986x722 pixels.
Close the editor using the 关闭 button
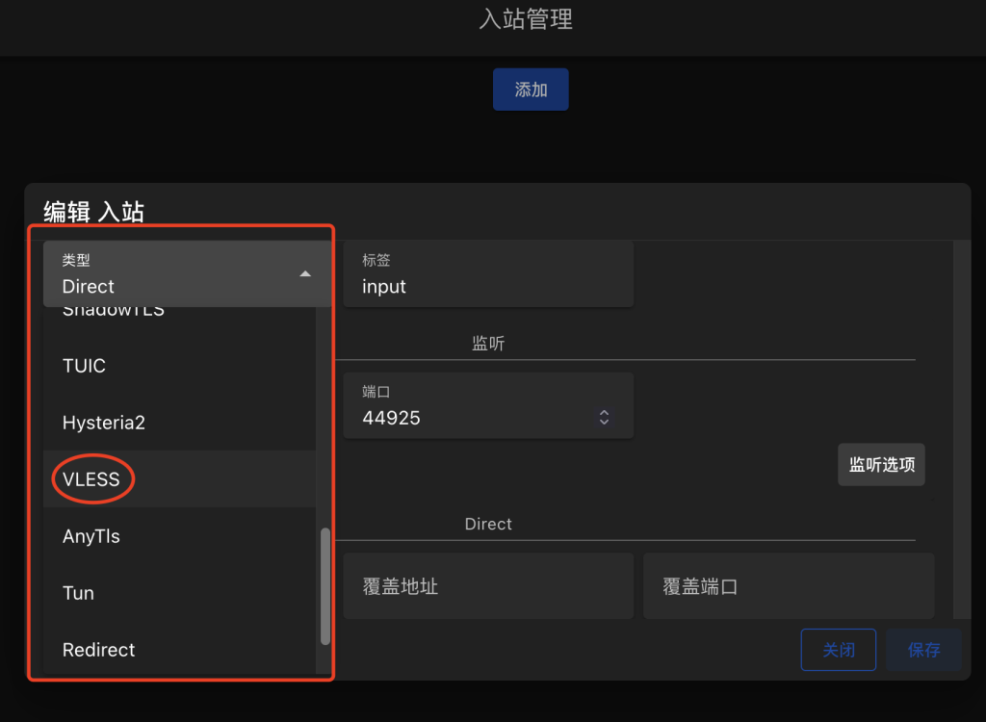(x=838, y=649)
